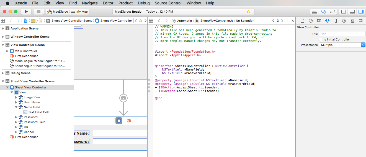Image resolution: width=366 pixels, height=157 pixels.
Task: Select the Assistant editor mode
Action: click(323, 12)
